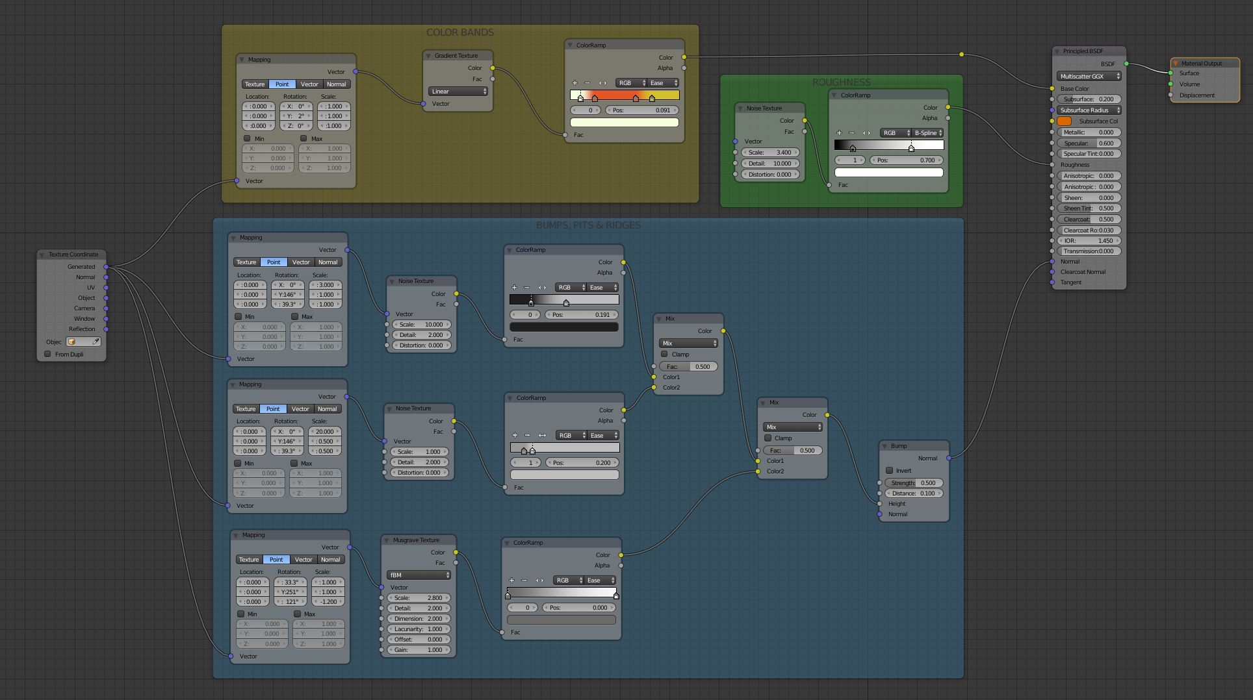Viewport: 1253px width, 700px height.
Task: Remove a color stop in Roughness ColorRamp
Action: 852,133
